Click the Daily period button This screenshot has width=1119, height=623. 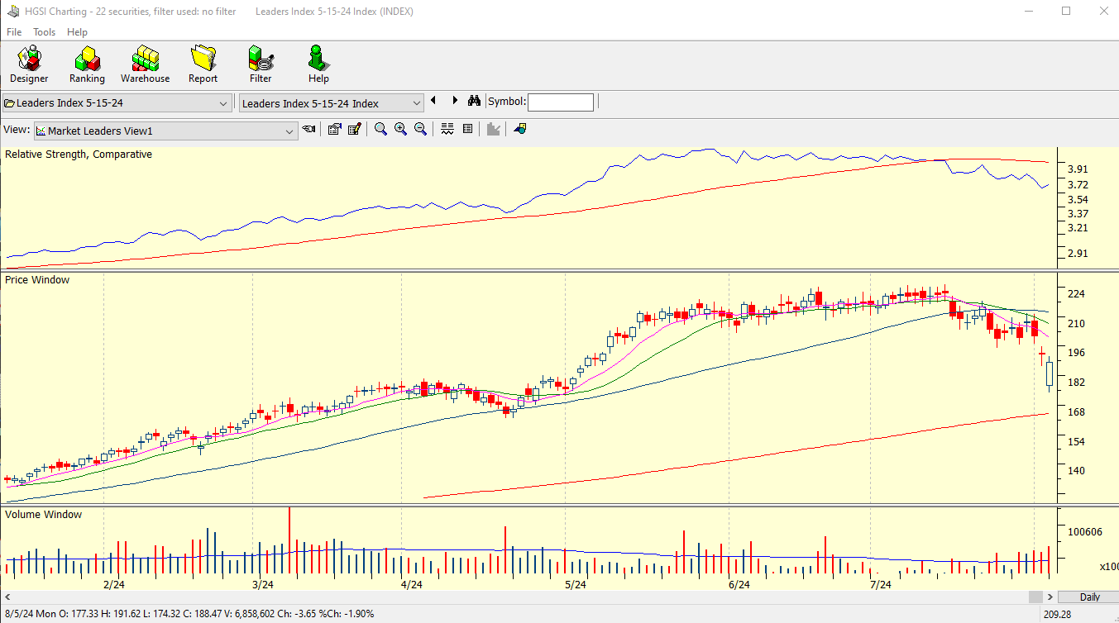point(1090,597)
